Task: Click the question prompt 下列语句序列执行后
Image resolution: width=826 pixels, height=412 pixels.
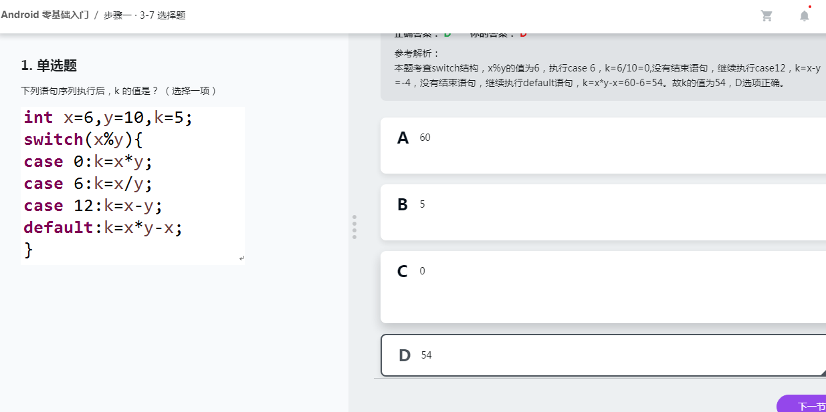Action: [118, 90]
